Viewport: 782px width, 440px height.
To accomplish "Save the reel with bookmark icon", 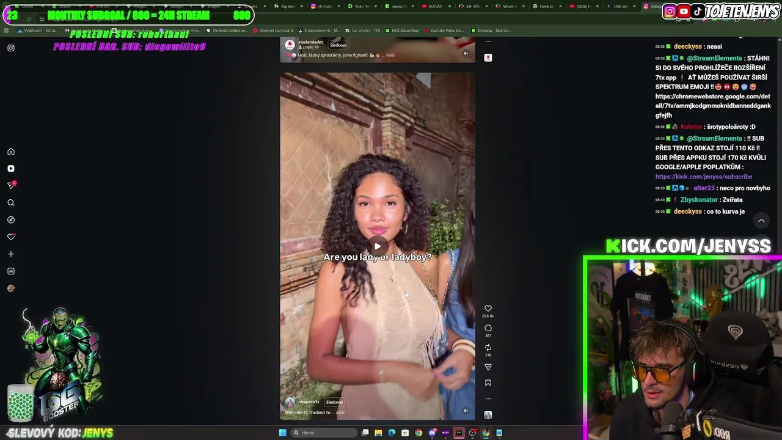I will [488, 383].
